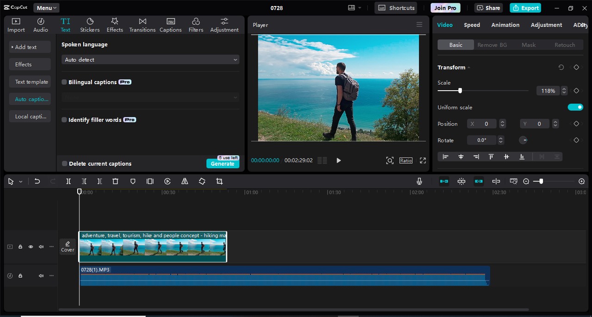Image resolution: width=592 pixels, height=317 pixels.
Task: Delete left of playhead
Action: tap(84, 181)
